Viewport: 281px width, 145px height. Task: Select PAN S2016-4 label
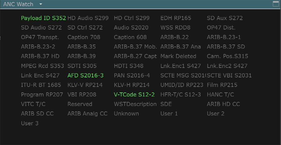point(132,76)
